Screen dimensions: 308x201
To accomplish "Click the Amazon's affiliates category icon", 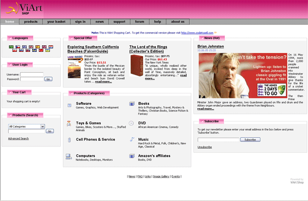I will pos(132,156).
